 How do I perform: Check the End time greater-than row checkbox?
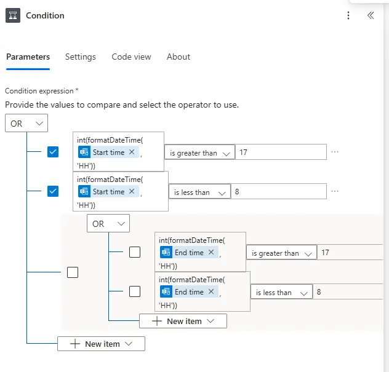(135, 252)
